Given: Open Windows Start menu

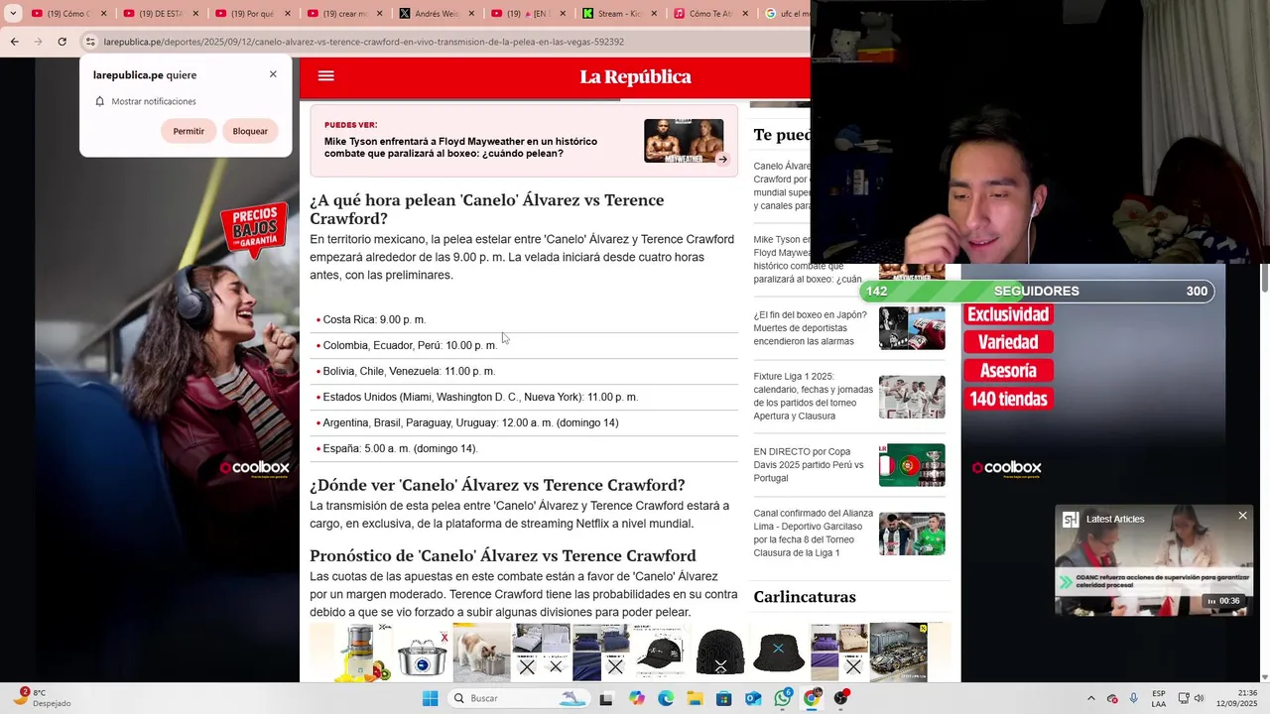Looking at the screenshot, I should [x=430, y=698].
